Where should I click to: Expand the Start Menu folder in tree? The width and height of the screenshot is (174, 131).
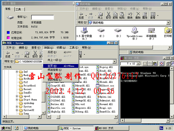[x=17, y=100]
